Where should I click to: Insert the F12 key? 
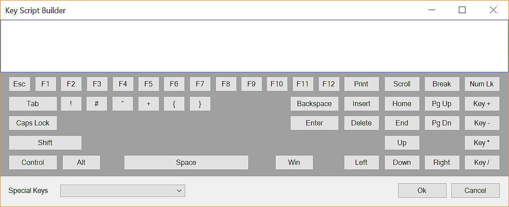[328, 84]
